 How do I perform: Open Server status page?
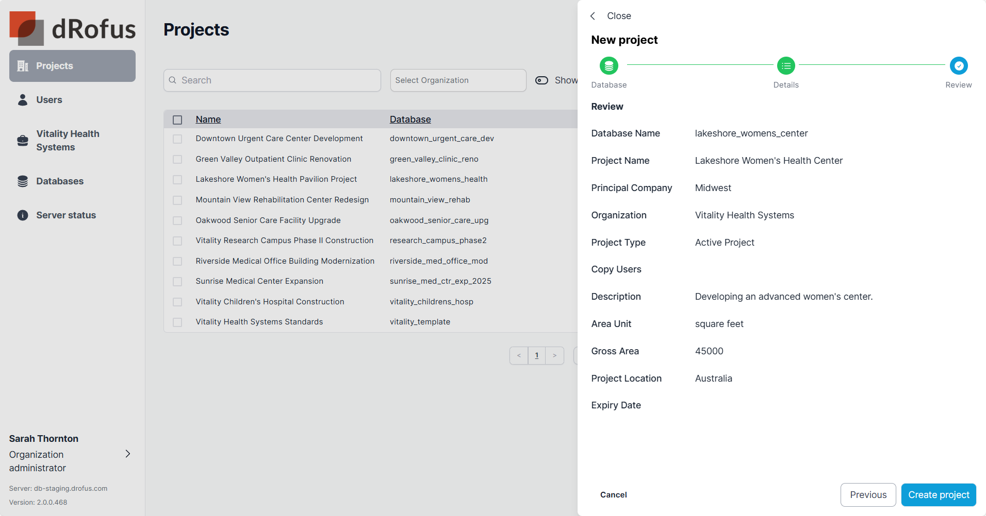click(x=65, y=215)
